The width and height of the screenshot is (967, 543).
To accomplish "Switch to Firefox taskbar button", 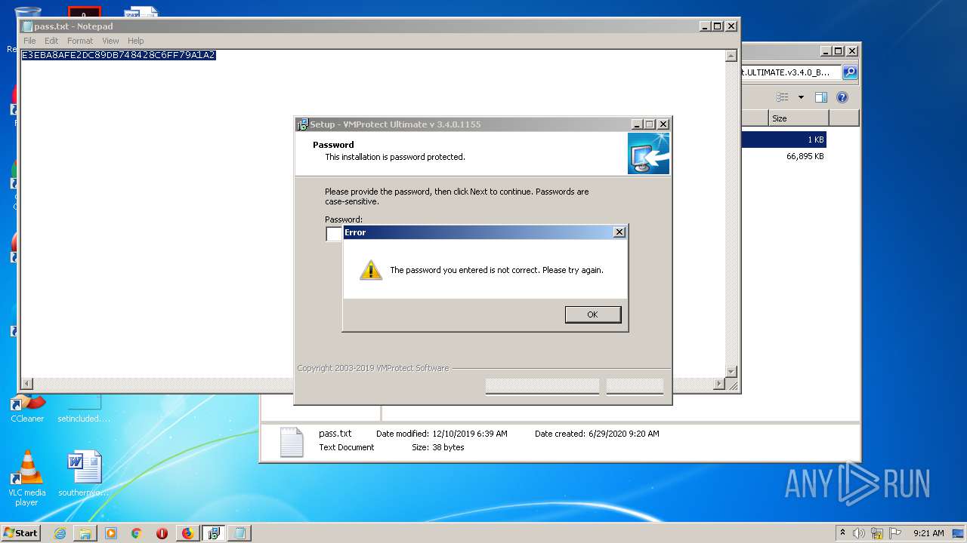I will point(187,533).
